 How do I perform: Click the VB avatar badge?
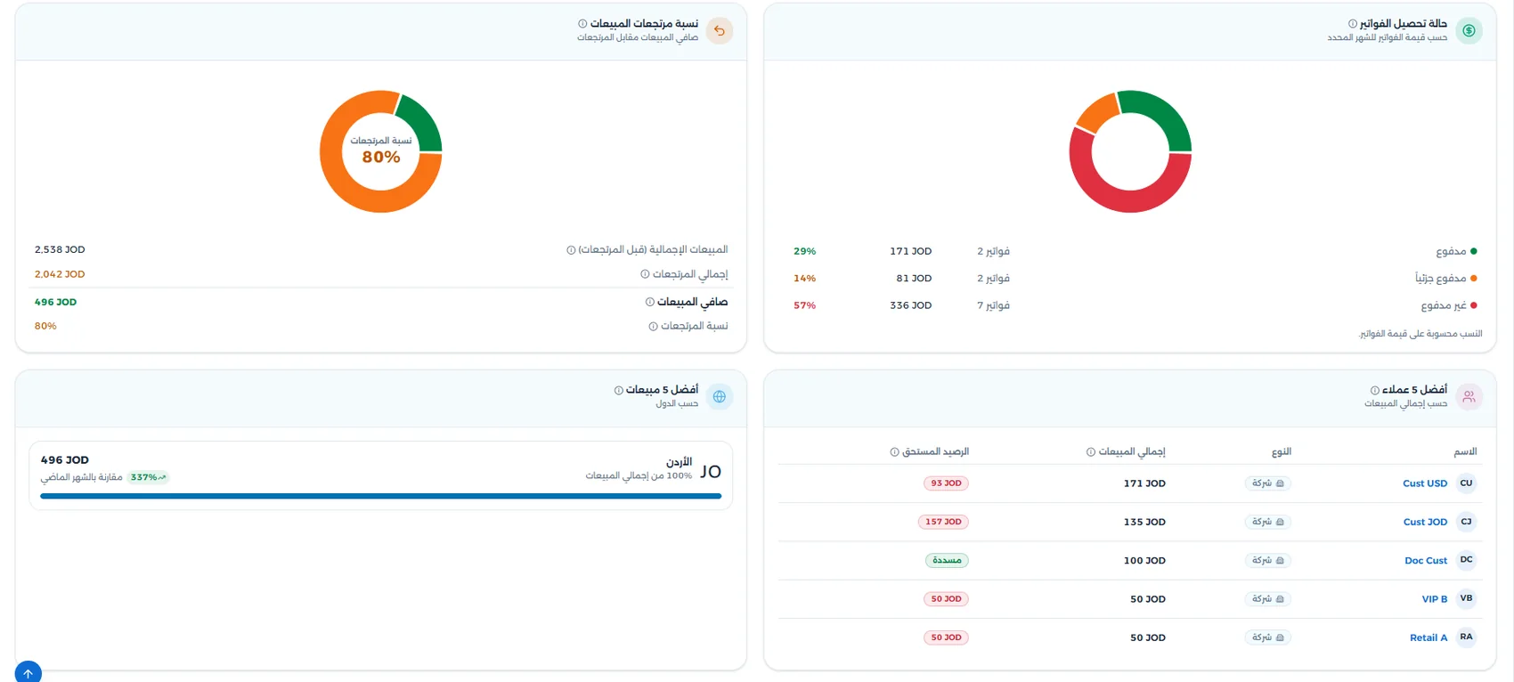tap(1466, 598)
